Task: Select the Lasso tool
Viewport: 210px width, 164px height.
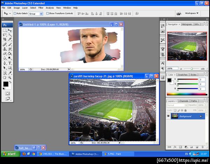Action: (5, 35)
